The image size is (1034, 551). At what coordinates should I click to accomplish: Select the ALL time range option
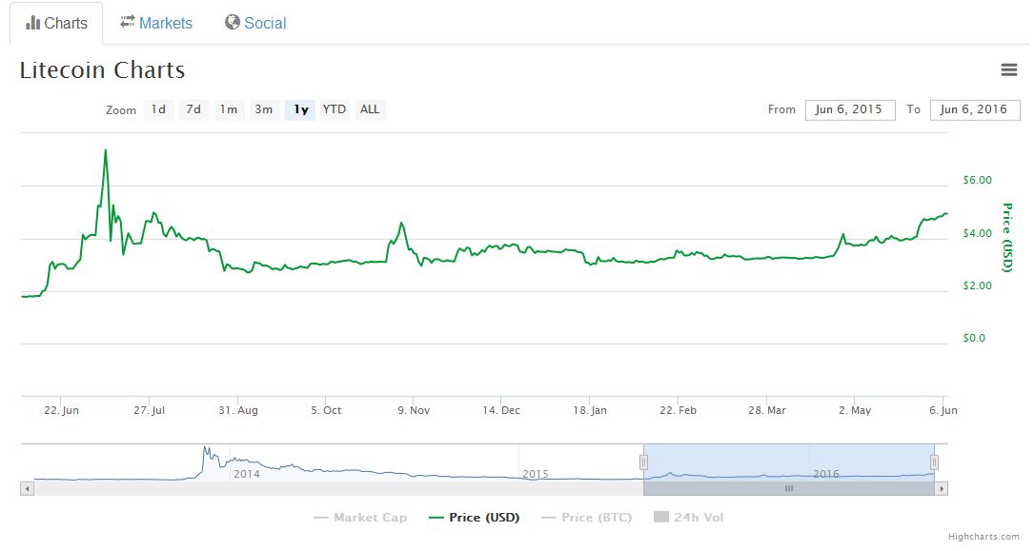[370, 109]
